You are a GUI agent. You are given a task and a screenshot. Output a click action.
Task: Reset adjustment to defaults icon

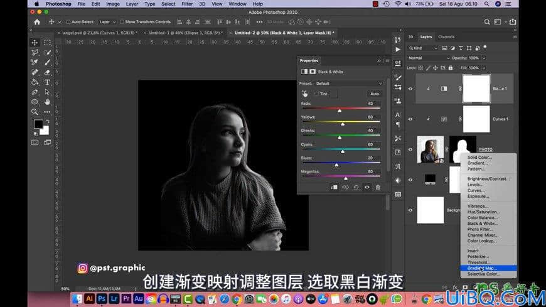(x=356, y=187)
